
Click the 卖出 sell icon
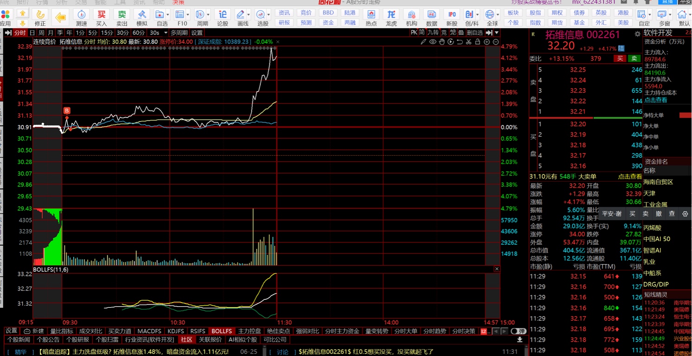tap(122, 17)
